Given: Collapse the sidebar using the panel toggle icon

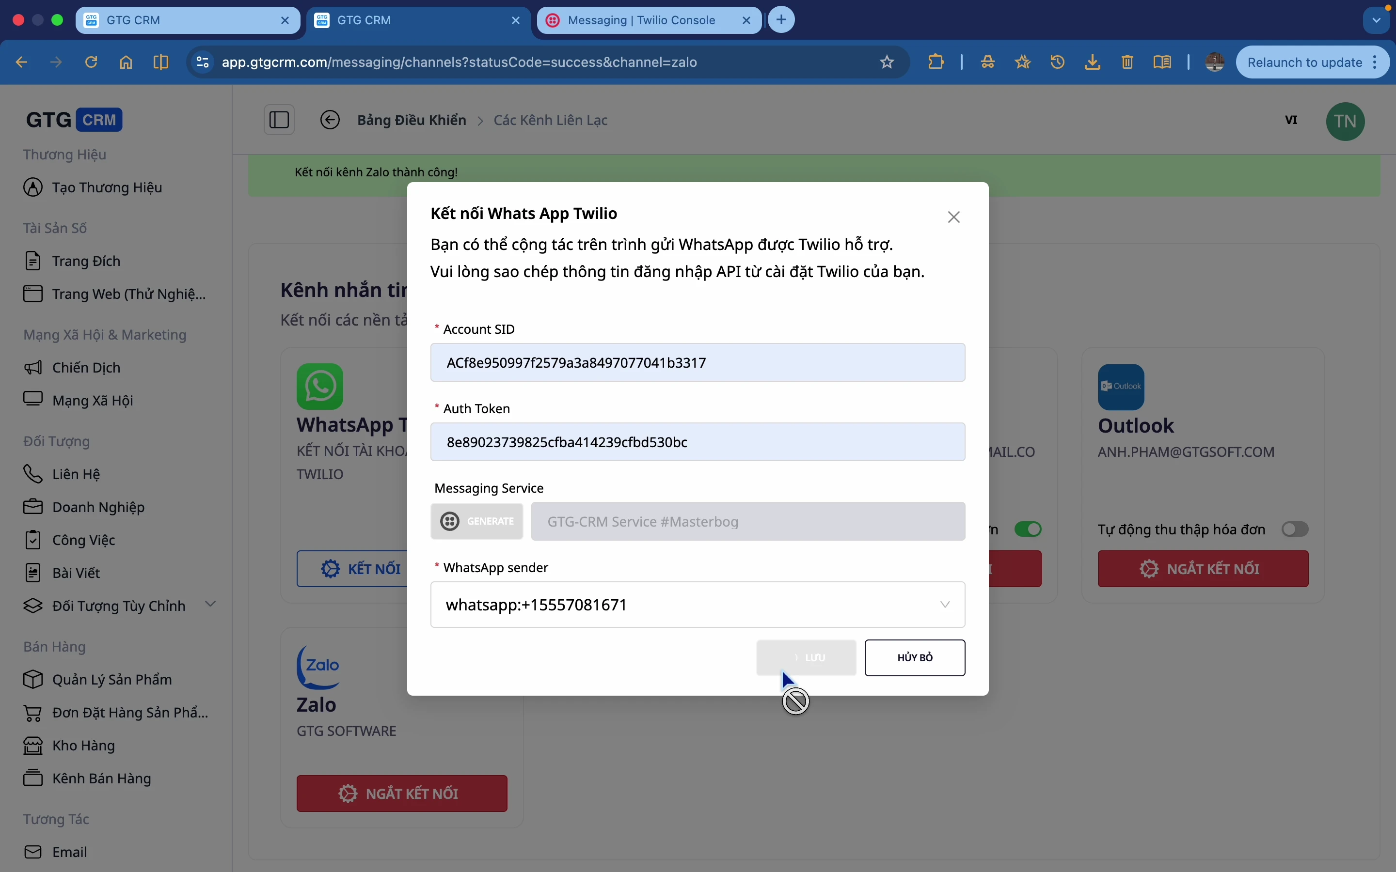Looking at the screenshot, I should (279, 119).
